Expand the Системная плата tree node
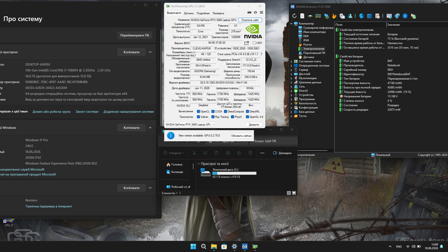This screenshot has width=448, height=252. point(291,62)
